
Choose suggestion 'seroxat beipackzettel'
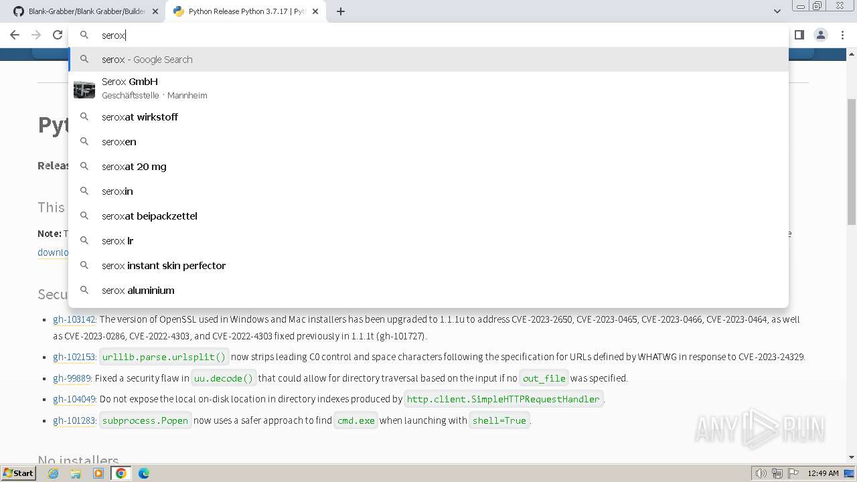[428, 216]
